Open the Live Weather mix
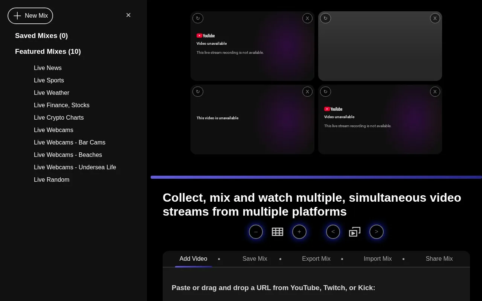The height and width of the screenshot is (301, 482). click(x=52, y=93)
